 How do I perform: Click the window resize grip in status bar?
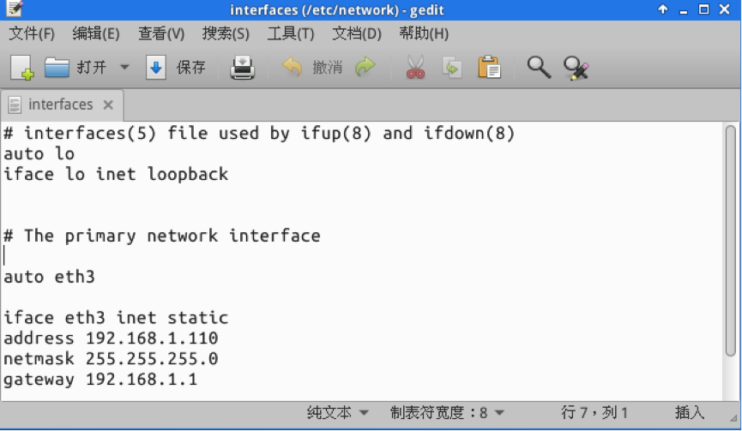[734, 418]
